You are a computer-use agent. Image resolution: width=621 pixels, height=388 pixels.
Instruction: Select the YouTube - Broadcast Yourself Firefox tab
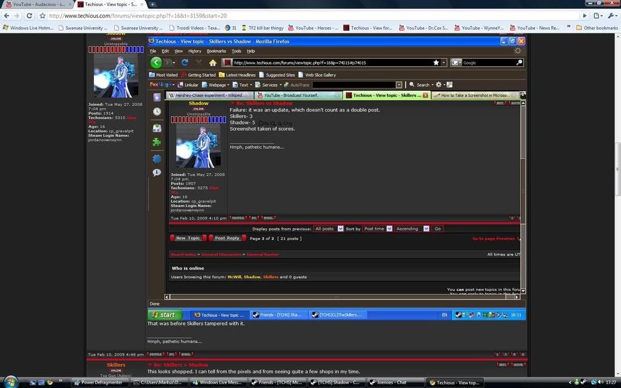point(298,95)
